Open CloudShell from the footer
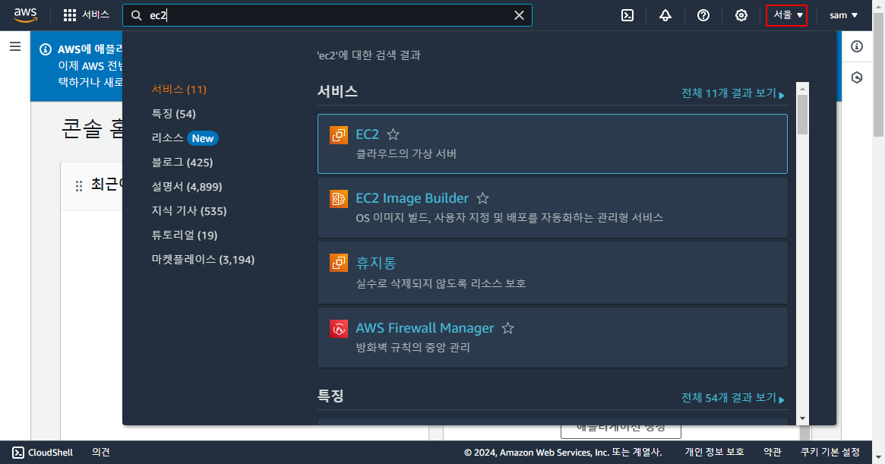This screenshot has height=464, width=885. tap(43, 452)
